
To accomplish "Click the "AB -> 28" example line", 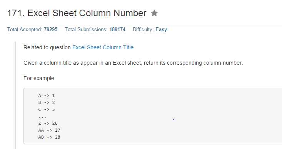I will 49,137.
